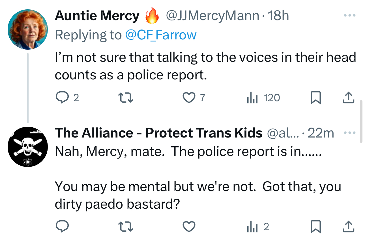Retweet Auntie Mercy's post

(x=125, y=98)
